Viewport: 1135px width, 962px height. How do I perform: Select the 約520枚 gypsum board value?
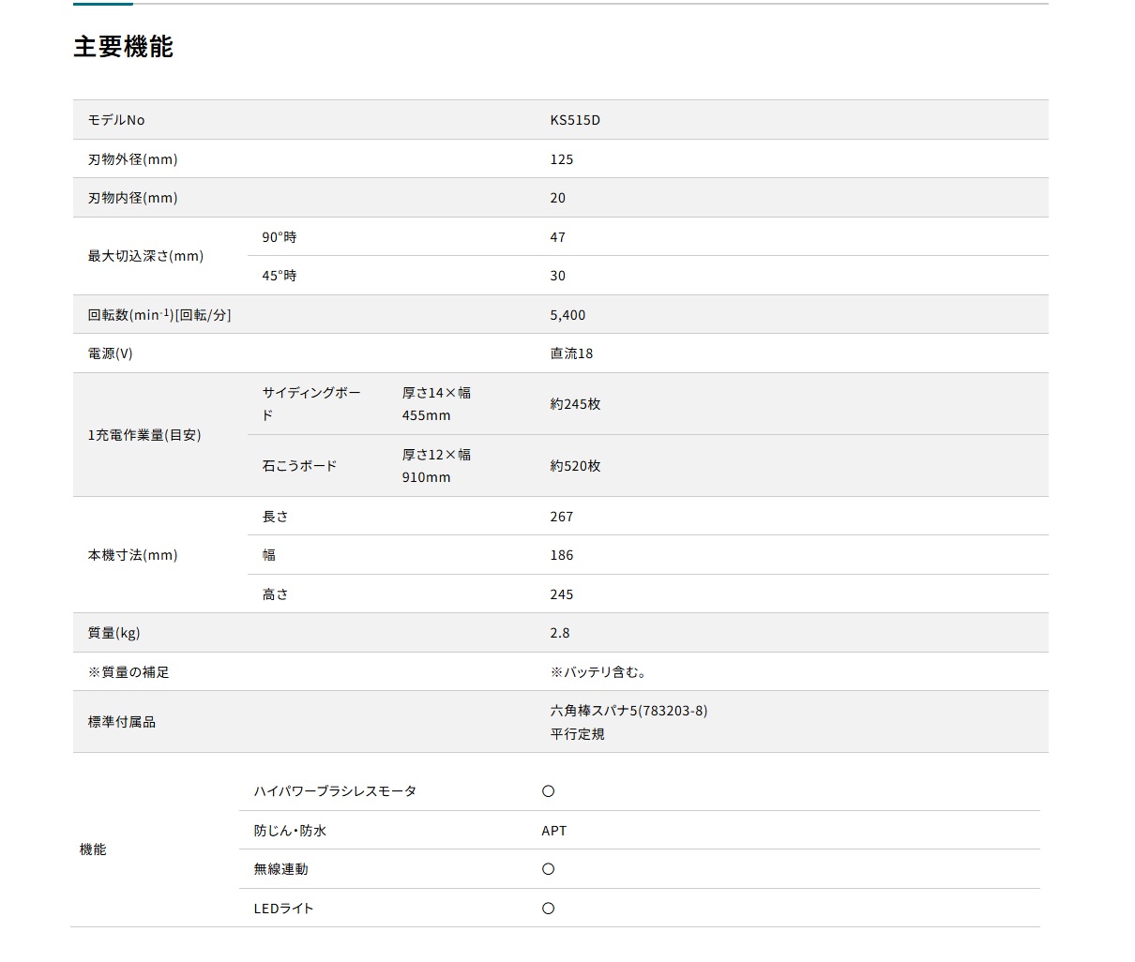[575, 466]
